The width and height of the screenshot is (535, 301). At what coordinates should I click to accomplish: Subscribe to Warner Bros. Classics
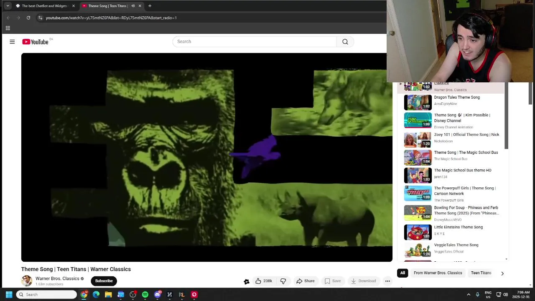pos(104,281)
